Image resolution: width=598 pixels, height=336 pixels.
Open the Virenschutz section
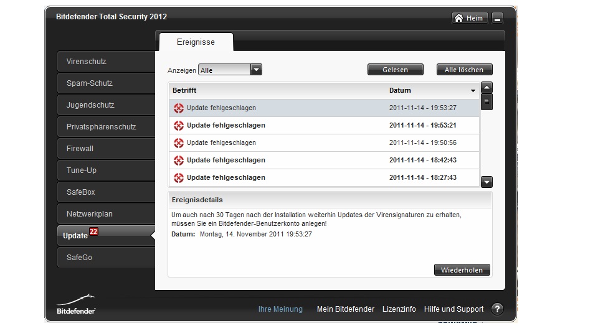click(106, 62)
